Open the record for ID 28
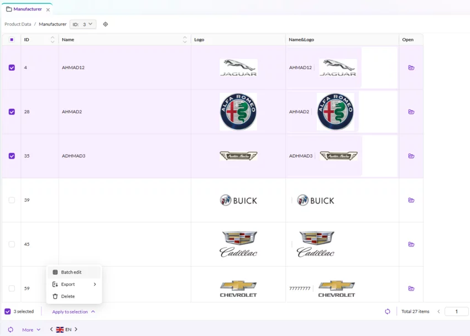Screen dimensions: 470x336 [411, 112]
